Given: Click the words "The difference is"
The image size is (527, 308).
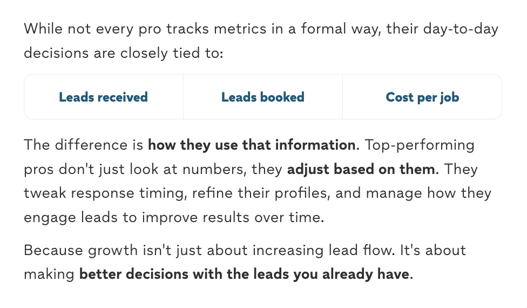Looking at the screenshot, I should (x=84, y=145).
